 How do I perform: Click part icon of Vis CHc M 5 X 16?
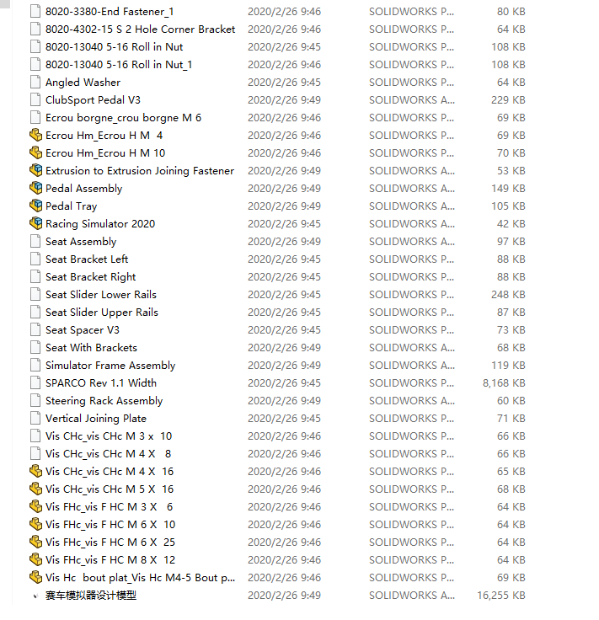point(35,489)
